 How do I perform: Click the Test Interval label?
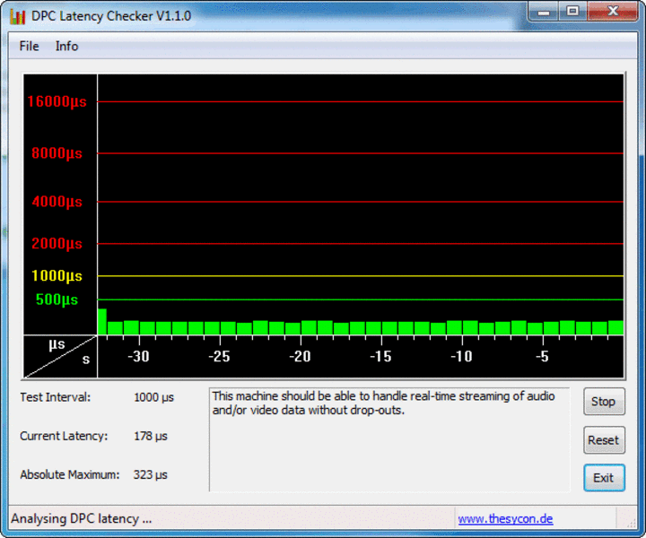tap(56, 397)
